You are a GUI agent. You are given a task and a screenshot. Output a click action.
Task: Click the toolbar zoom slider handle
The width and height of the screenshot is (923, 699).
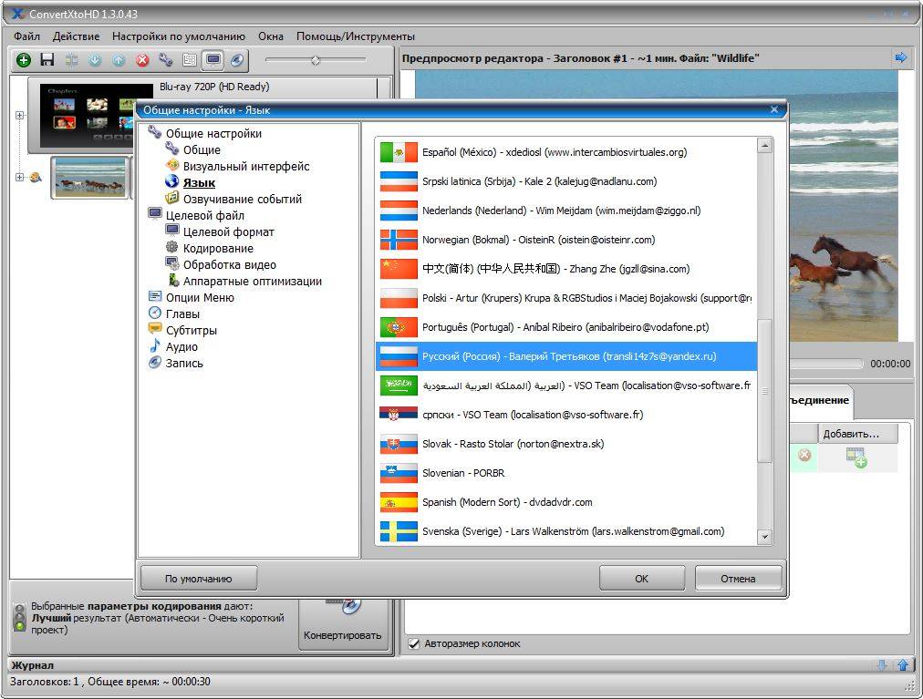316,60
